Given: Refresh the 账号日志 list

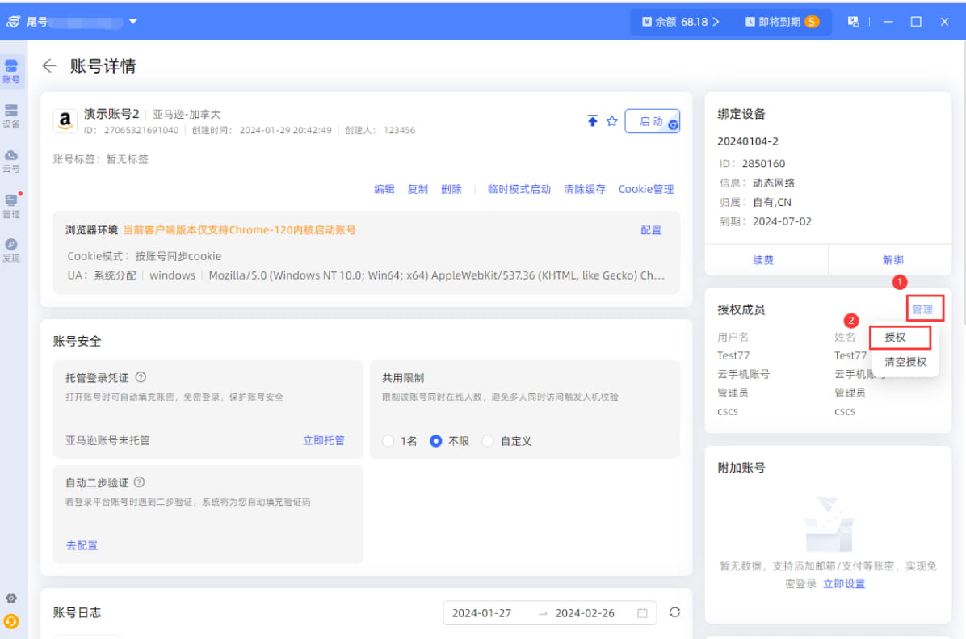Looking at the screenshot, I should coord(674,612).
